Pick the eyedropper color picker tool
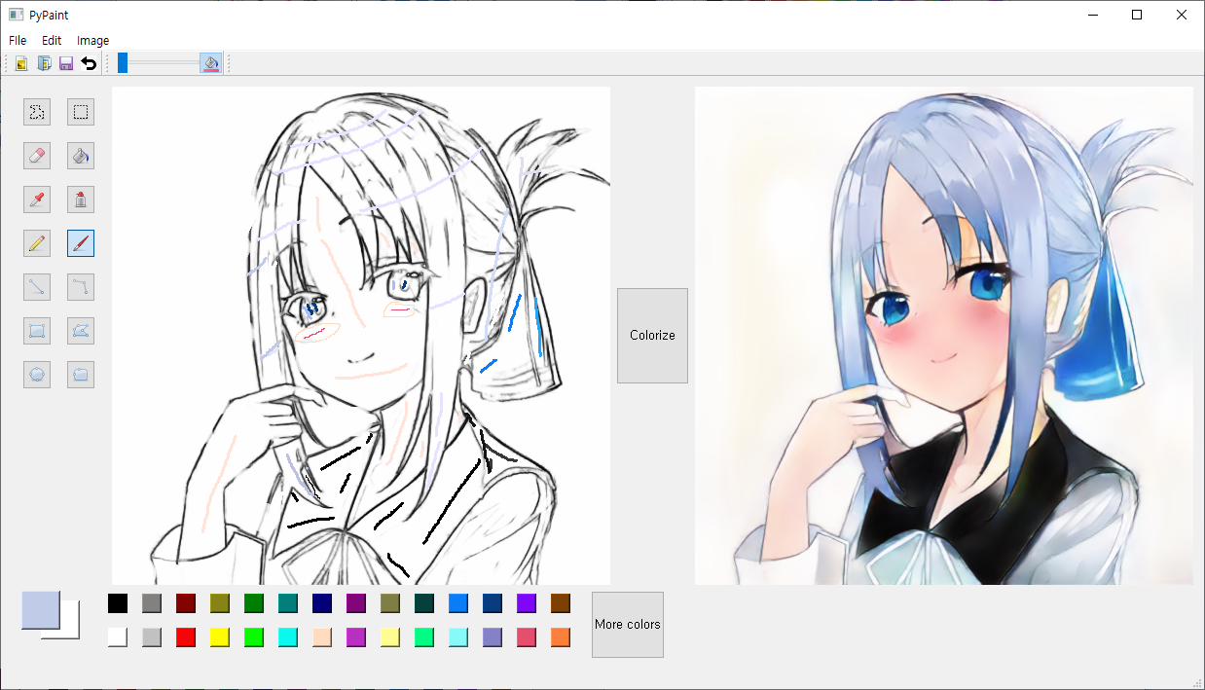The height and width of the screenshot is (690, 1205). tap(37, 200)
